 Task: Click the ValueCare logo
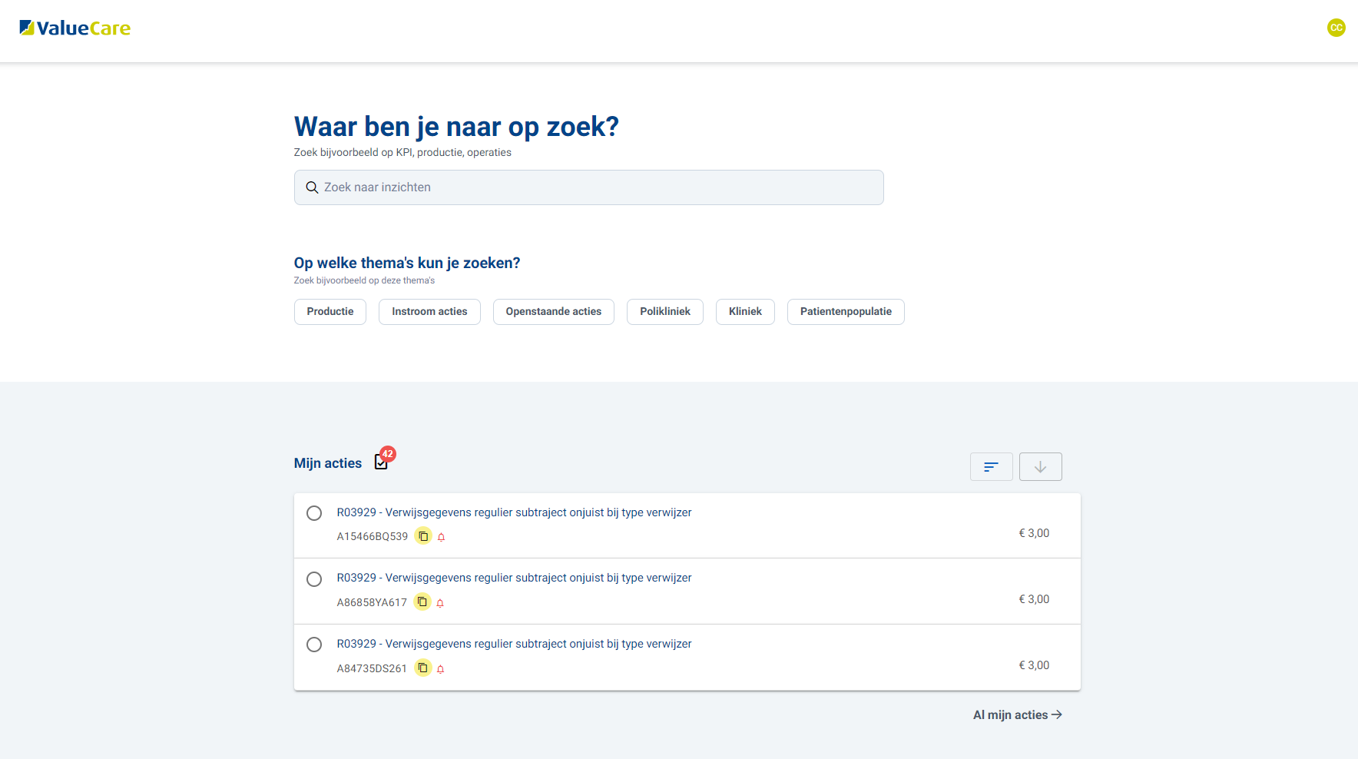(x=75, y=28)
